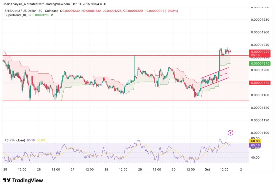The image size is (276, 188).
Task: Click the 0.00001260 price axis label
Action: 260,32
